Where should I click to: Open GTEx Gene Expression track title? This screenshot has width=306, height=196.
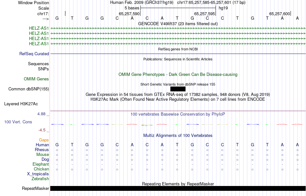tap(178, 95)
